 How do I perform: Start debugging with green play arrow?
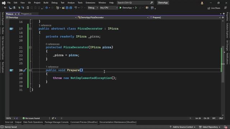tap(120, 8)
